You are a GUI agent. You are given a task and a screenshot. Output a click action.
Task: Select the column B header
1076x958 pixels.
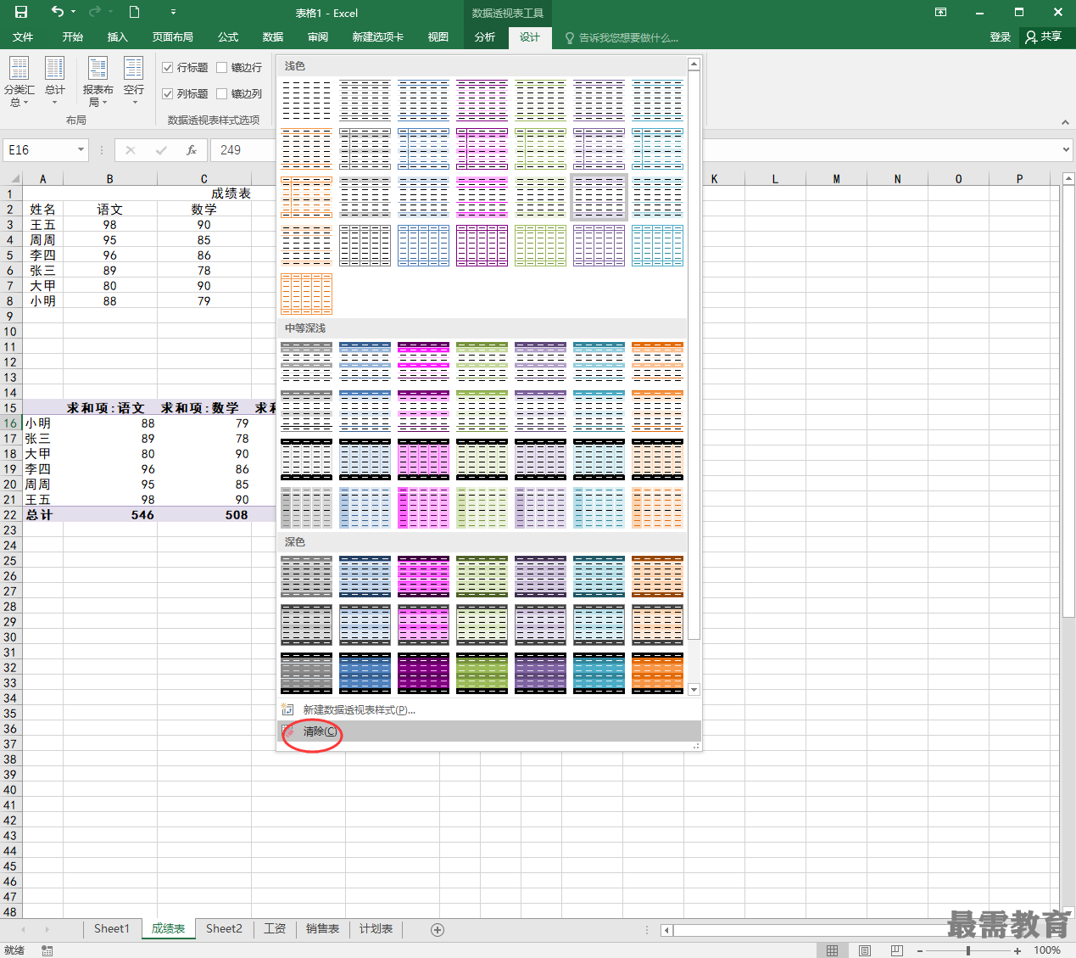click(x=109, y=178)
